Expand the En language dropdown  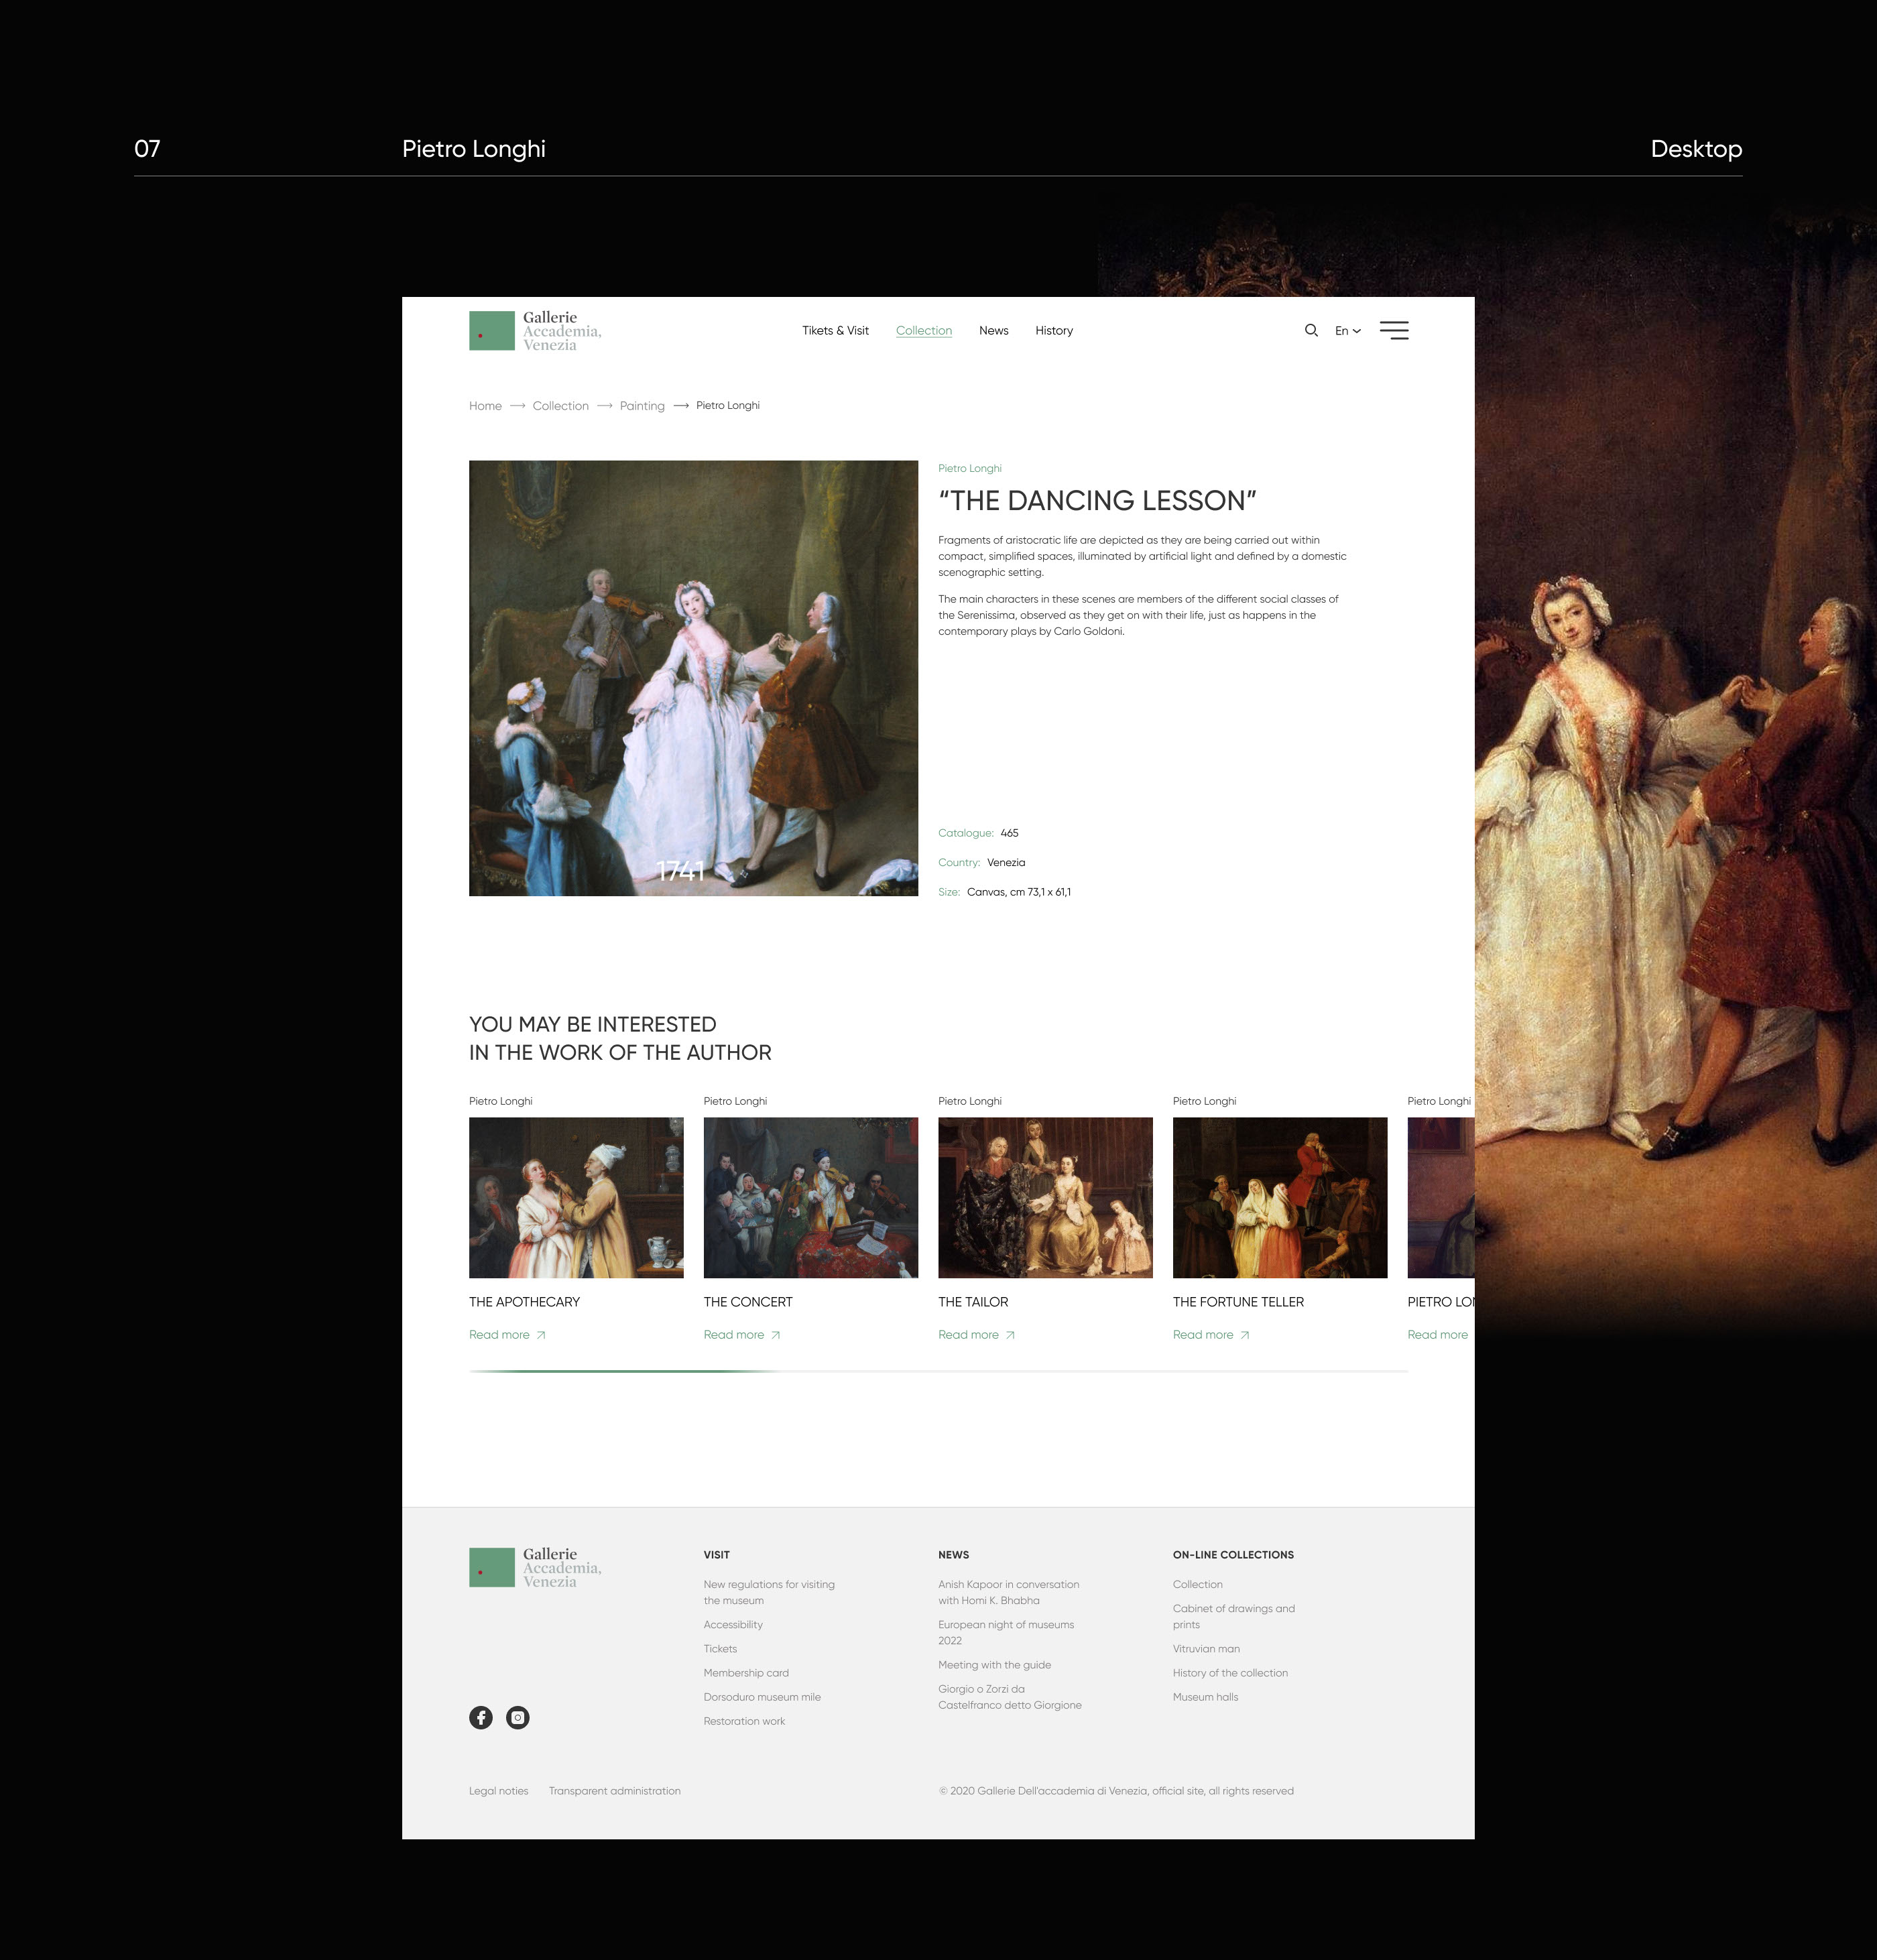point(1347,331)
